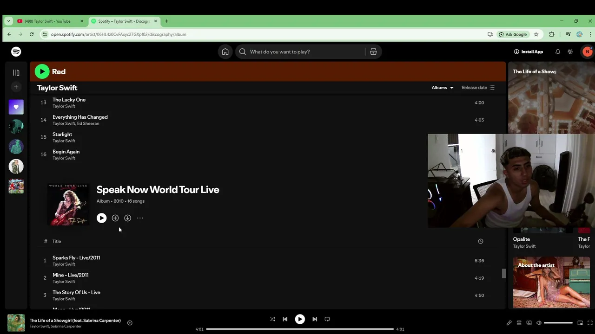Image resolution: width=595 pixels, height=334 pixels.
Task: Open browser extensions puzzle icon
Action: click(552, 34)
